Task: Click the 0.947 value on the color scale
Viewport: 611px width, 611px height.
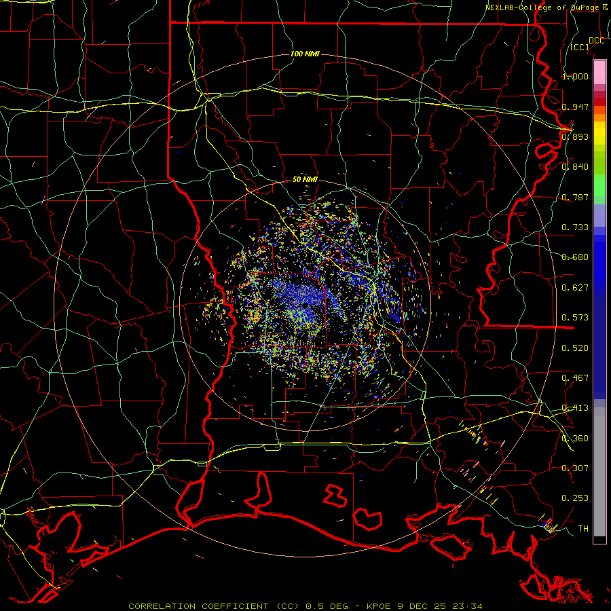Action: (x=575, y=107)
